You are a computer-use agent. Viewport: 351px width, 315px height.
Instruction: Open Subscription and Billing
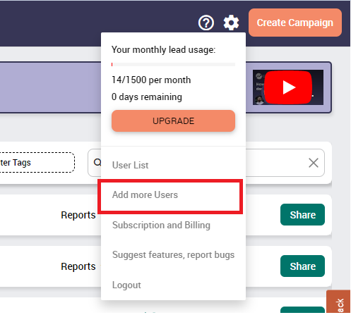[x=161, y=225]
